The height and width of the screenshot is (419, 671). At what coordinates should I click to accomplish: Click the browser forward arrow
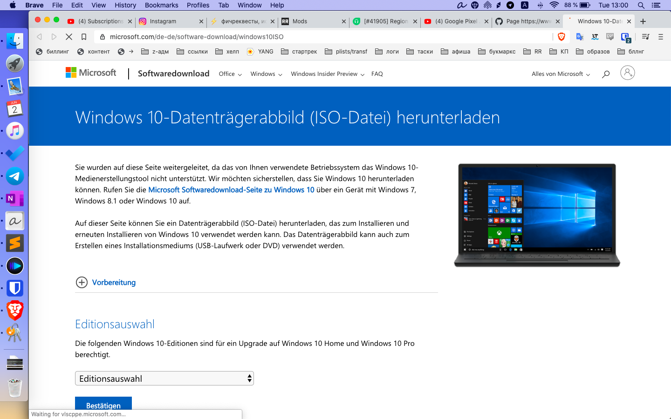pos(54,37)
